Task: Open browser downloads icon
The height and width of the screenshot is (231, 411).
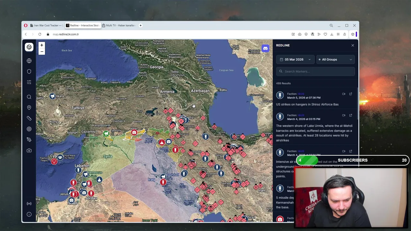Action: [332, 34]
